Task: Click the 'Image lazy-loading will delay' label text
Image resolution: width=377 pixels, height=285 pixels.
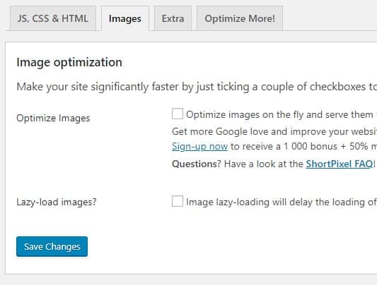Action: (282, 202)
